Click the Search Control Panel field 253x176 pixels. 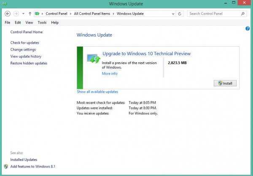217,14
